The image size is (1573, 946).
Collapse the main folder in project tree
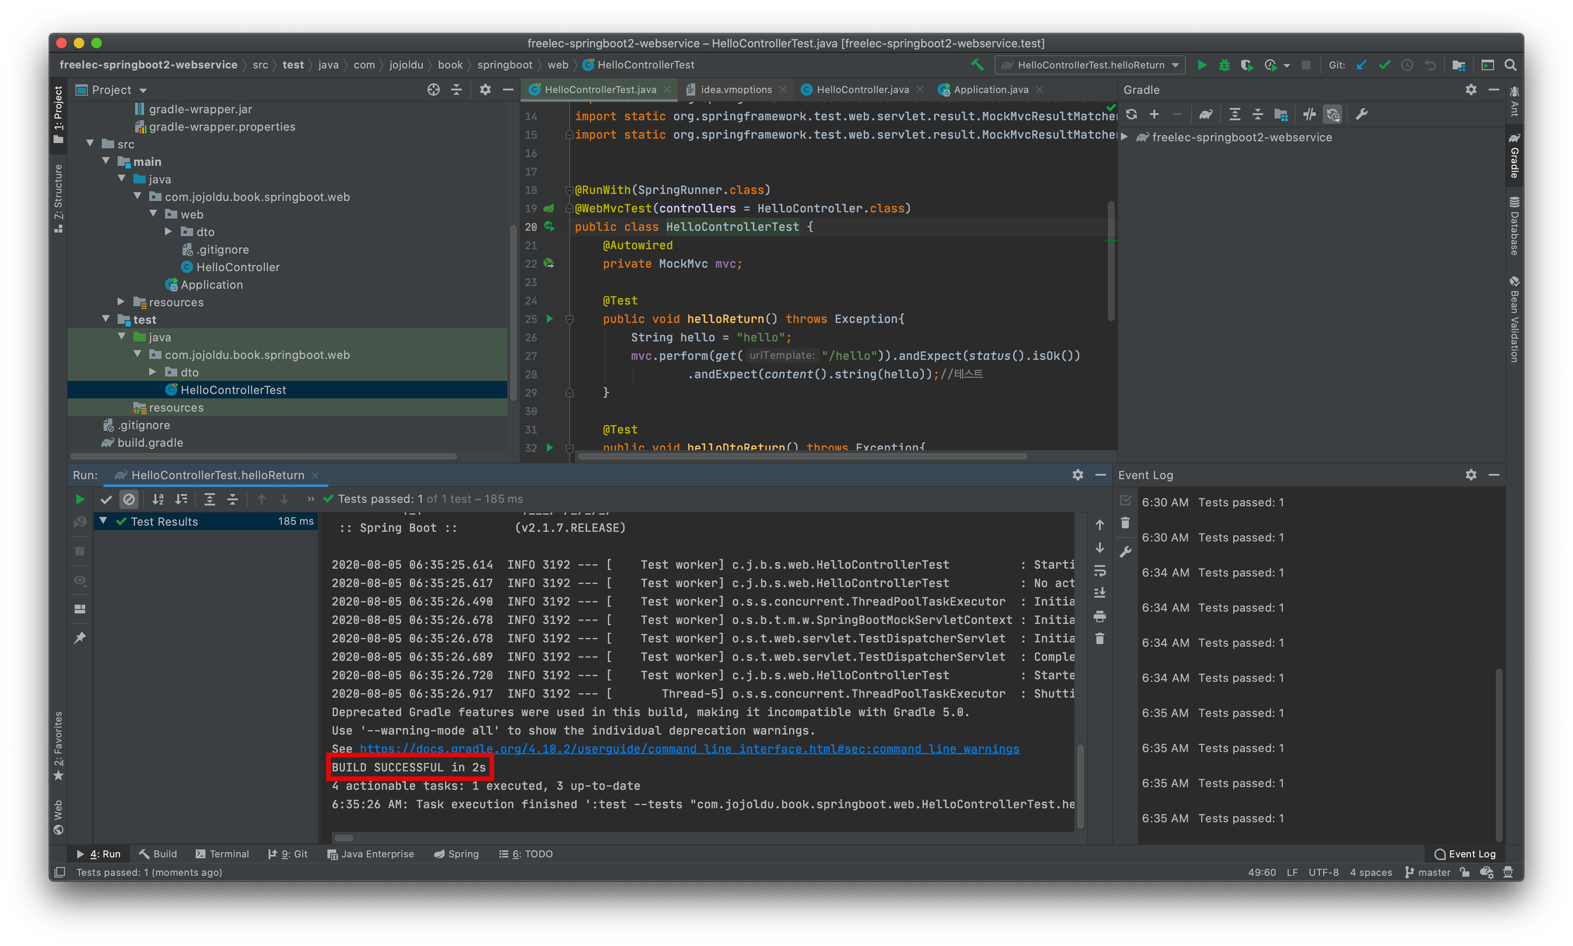pos(106,161)
